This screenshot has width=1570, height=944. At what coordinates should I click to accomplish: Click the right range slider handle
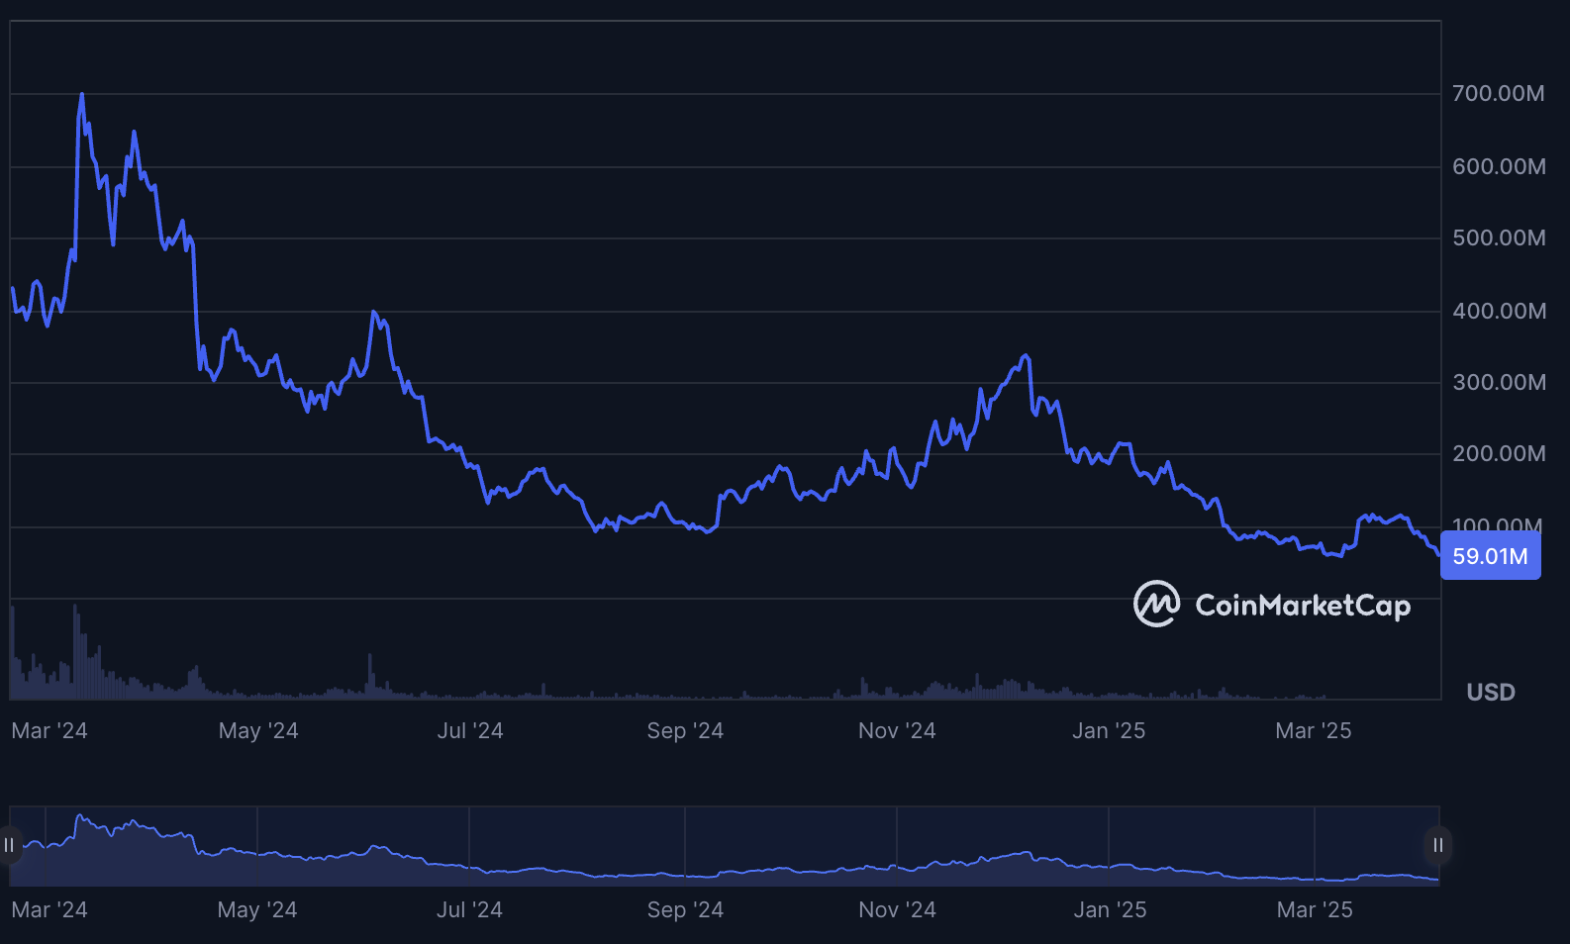pos(1438,845)
